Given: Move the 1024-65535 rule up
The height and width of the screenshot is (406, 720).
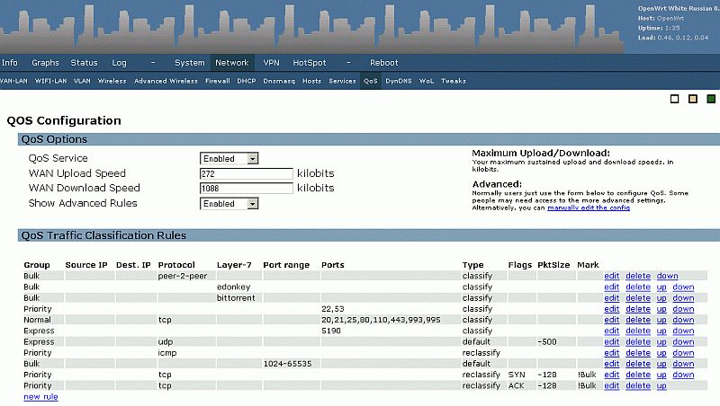Looking at the screenshot, I should pyautogui.click(x=661, y=364).
